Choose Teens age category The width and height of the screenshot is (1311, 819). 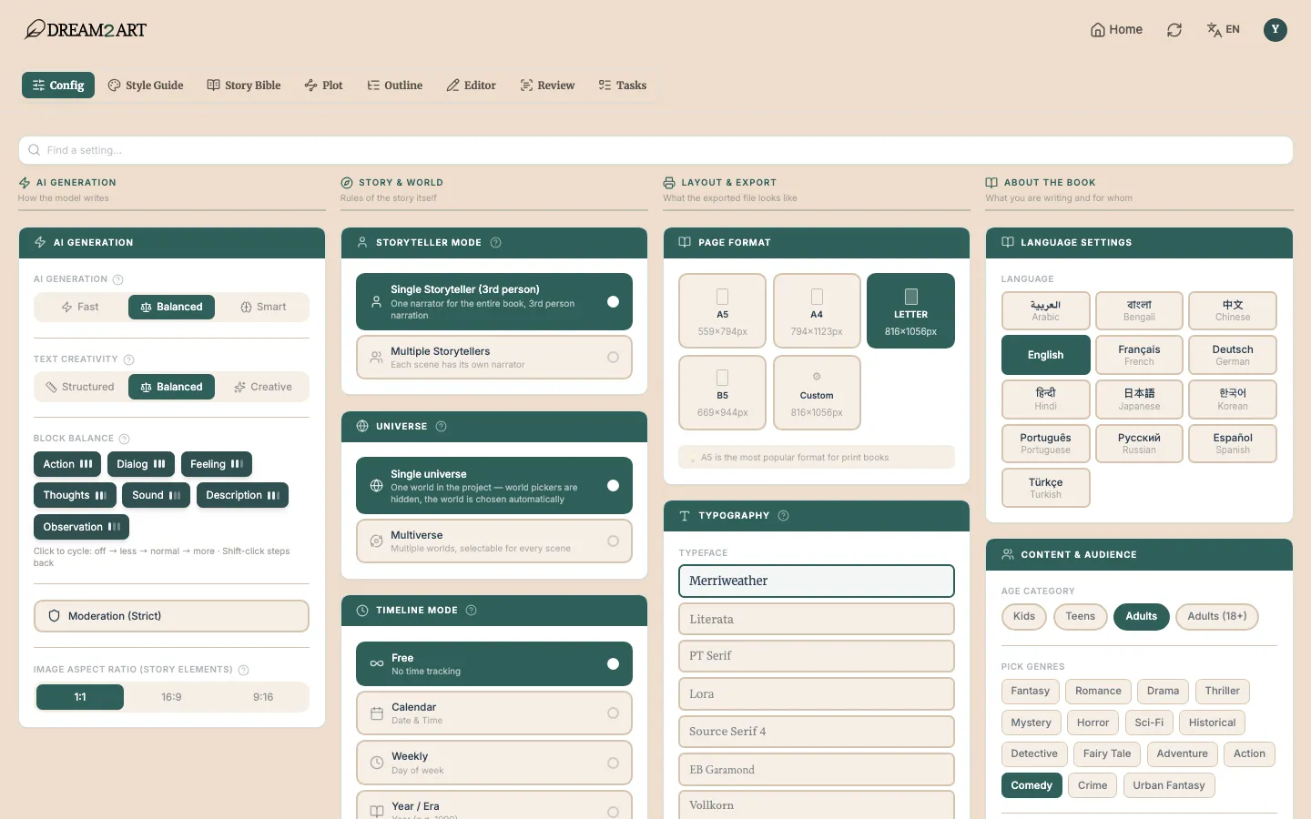tap(1081, 617)
